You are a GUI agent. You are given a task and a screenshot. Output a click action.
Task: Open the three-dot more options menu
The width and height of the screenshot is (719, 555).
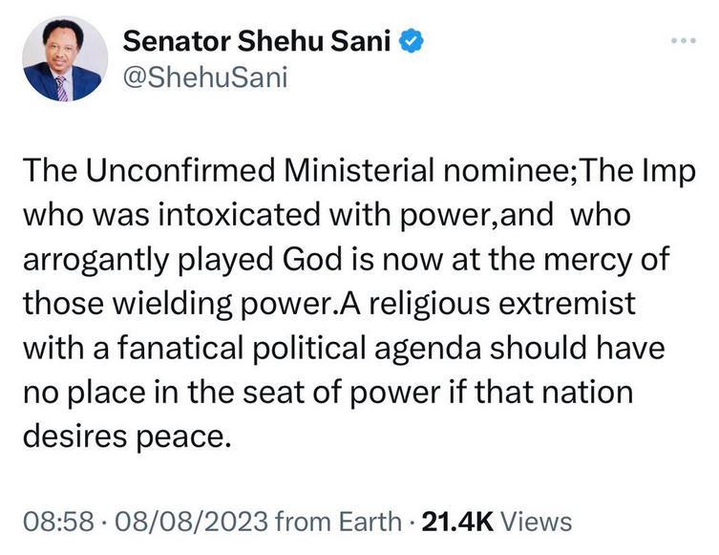[679, 43]
